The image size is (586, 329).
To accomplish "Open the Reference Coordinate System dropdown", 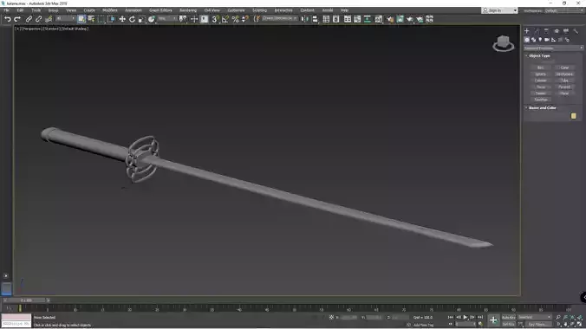I will [x=167, y=19].
